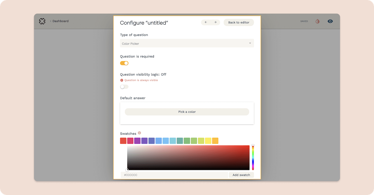
Task: Click the Color Picker dropdown arrow
Action: (250, 43)
